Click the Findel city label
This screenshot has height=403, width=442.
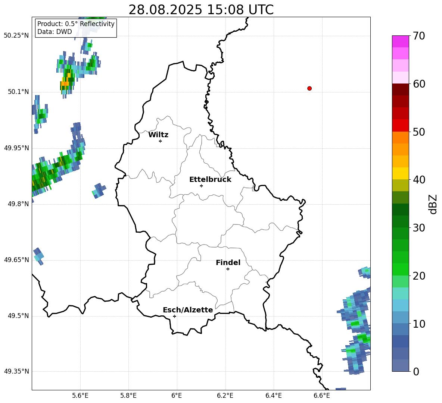228,262
